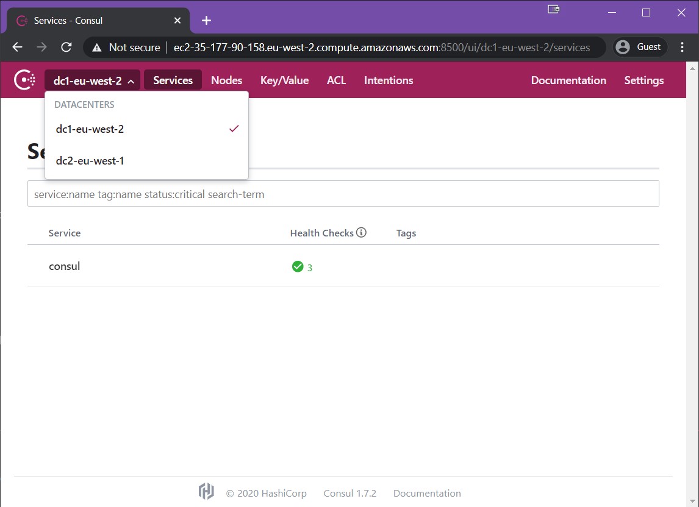Open the Key/Value navigation tab
Image resolution: width=699 pixels, height=507 pixels.
click(284, 80)
